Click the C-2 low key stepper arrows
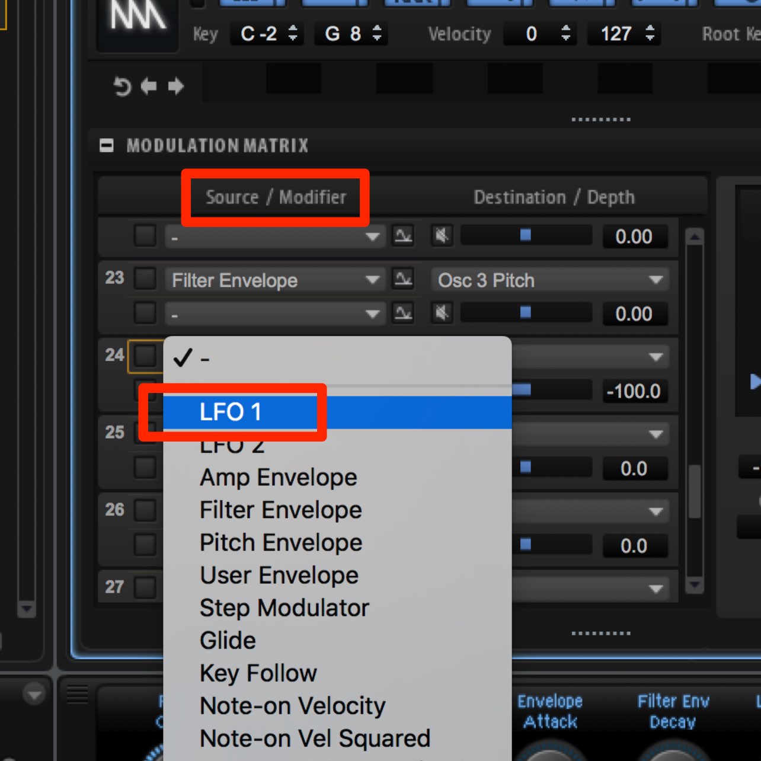This screenshot has width=761, height=761. click(x=293, y=33)
